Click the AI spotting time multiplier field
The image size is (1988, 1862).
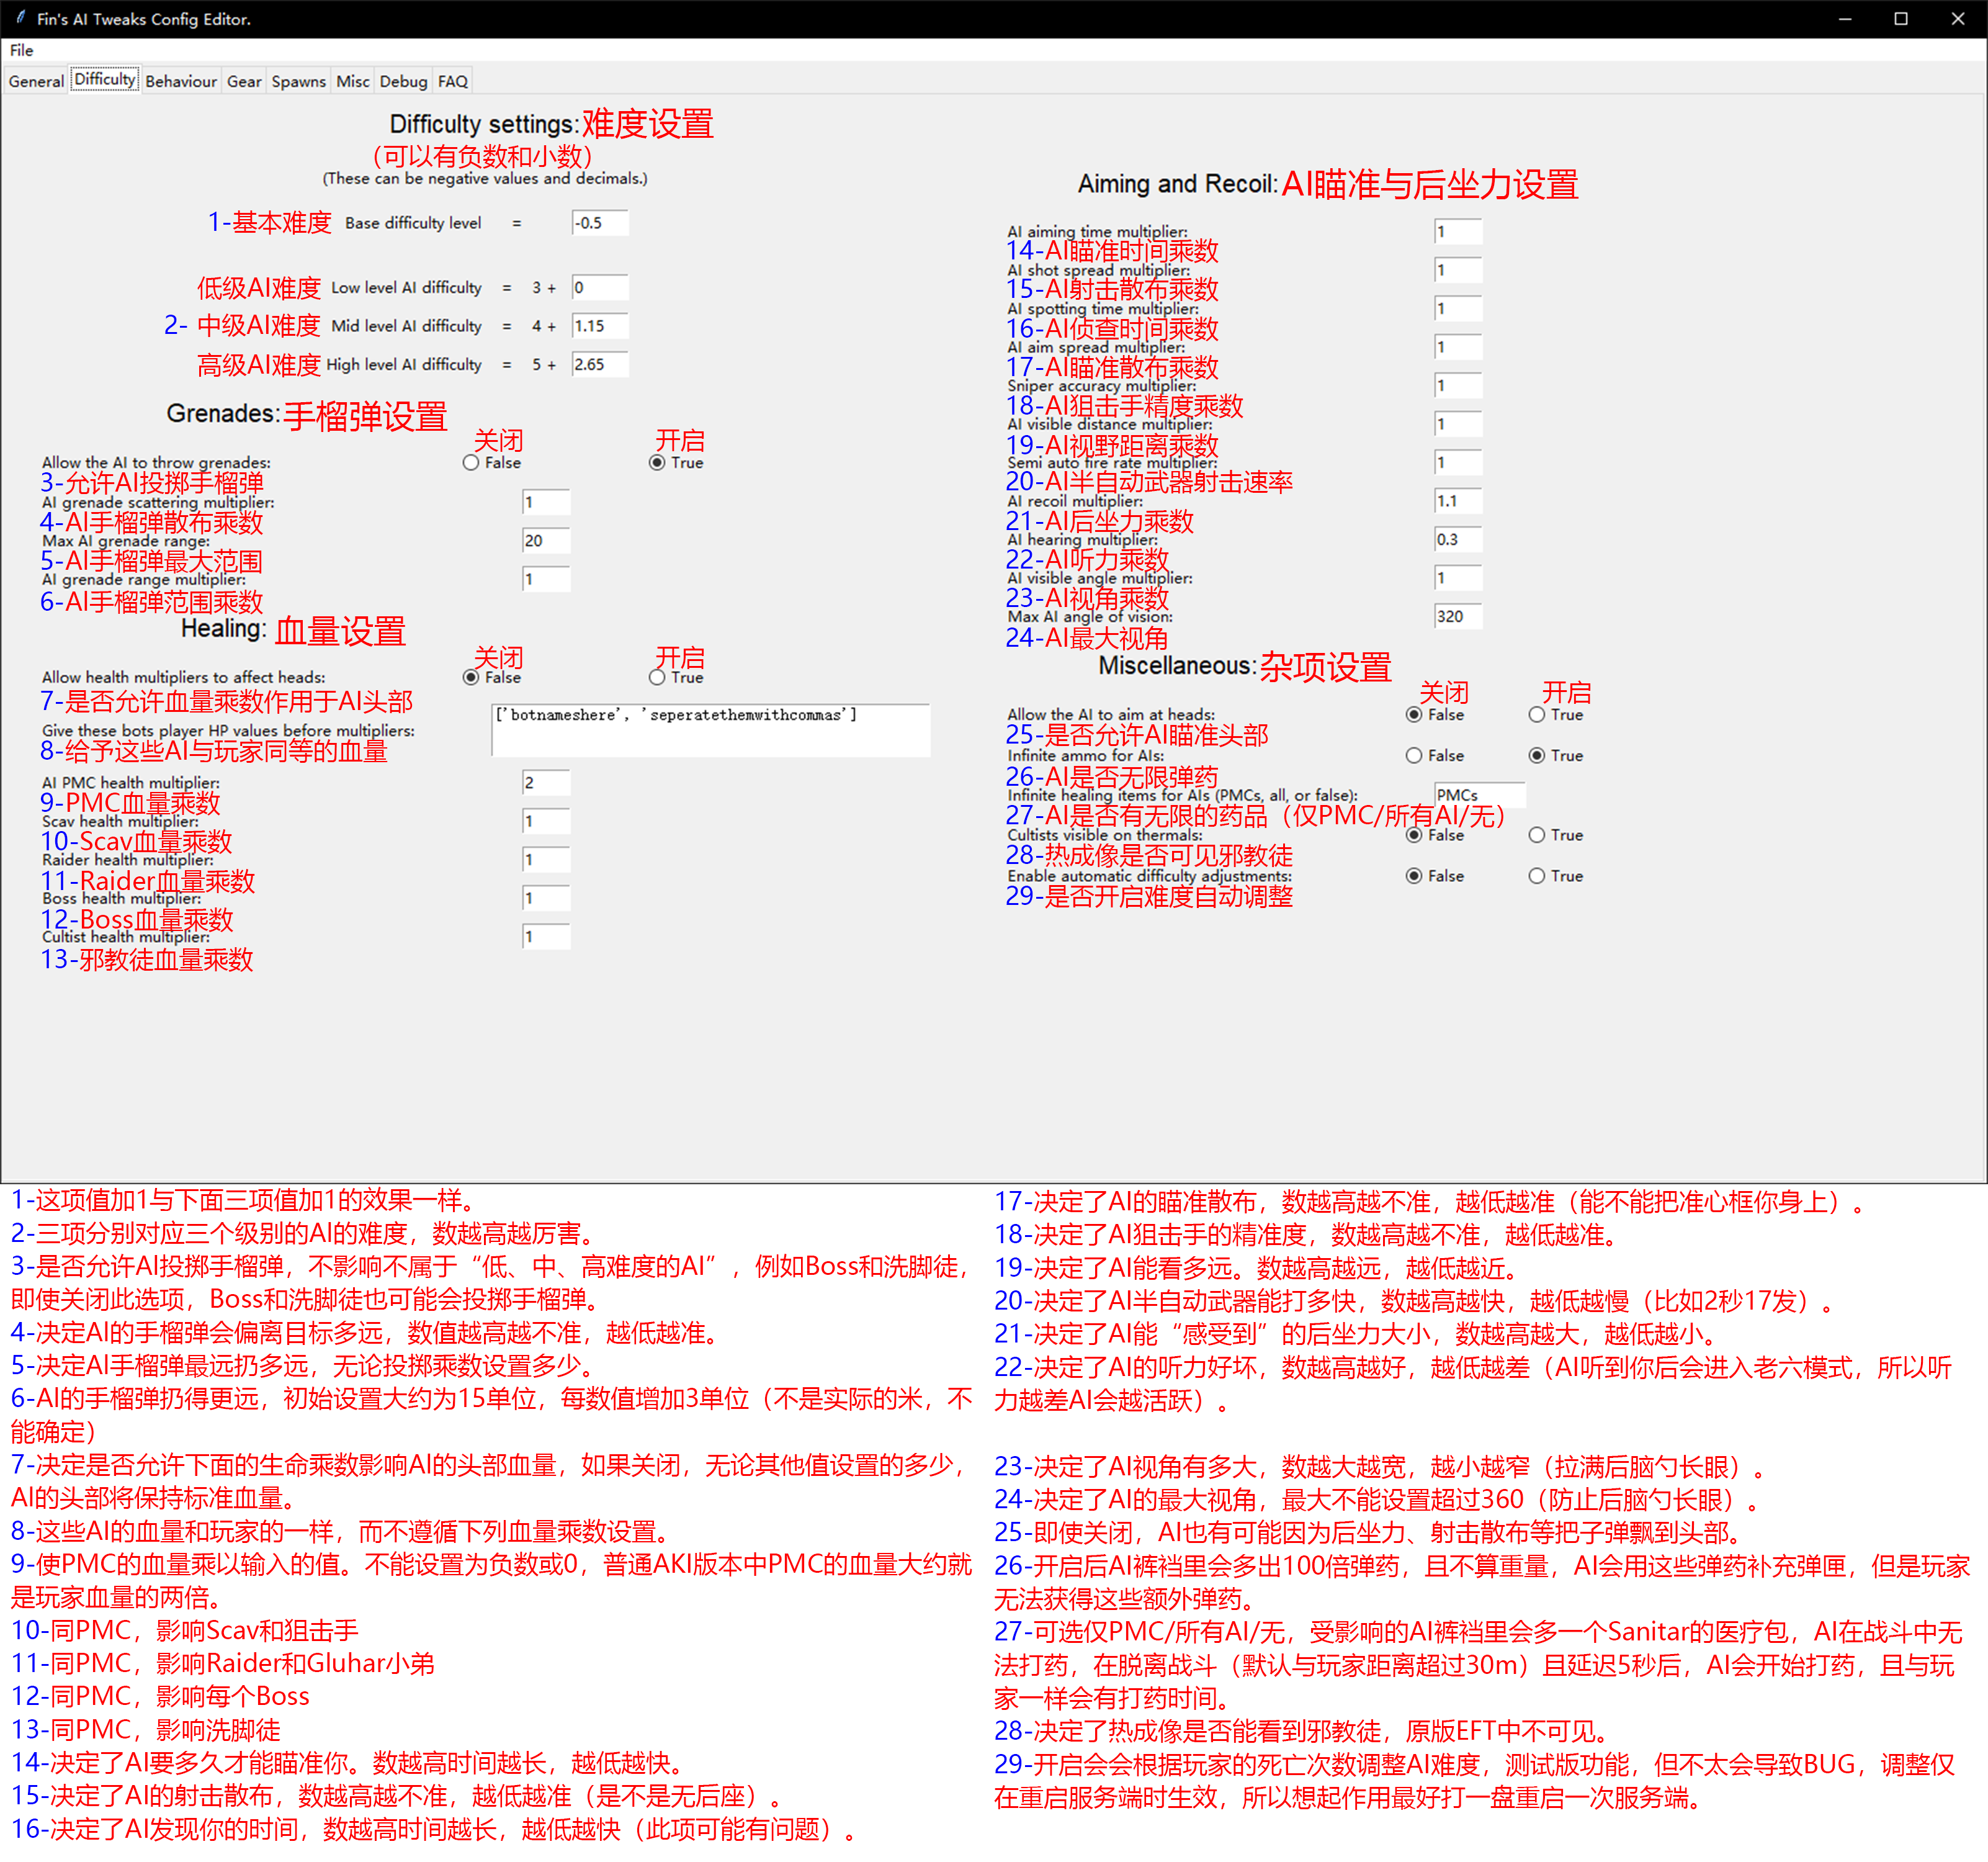pos(1458,308)
